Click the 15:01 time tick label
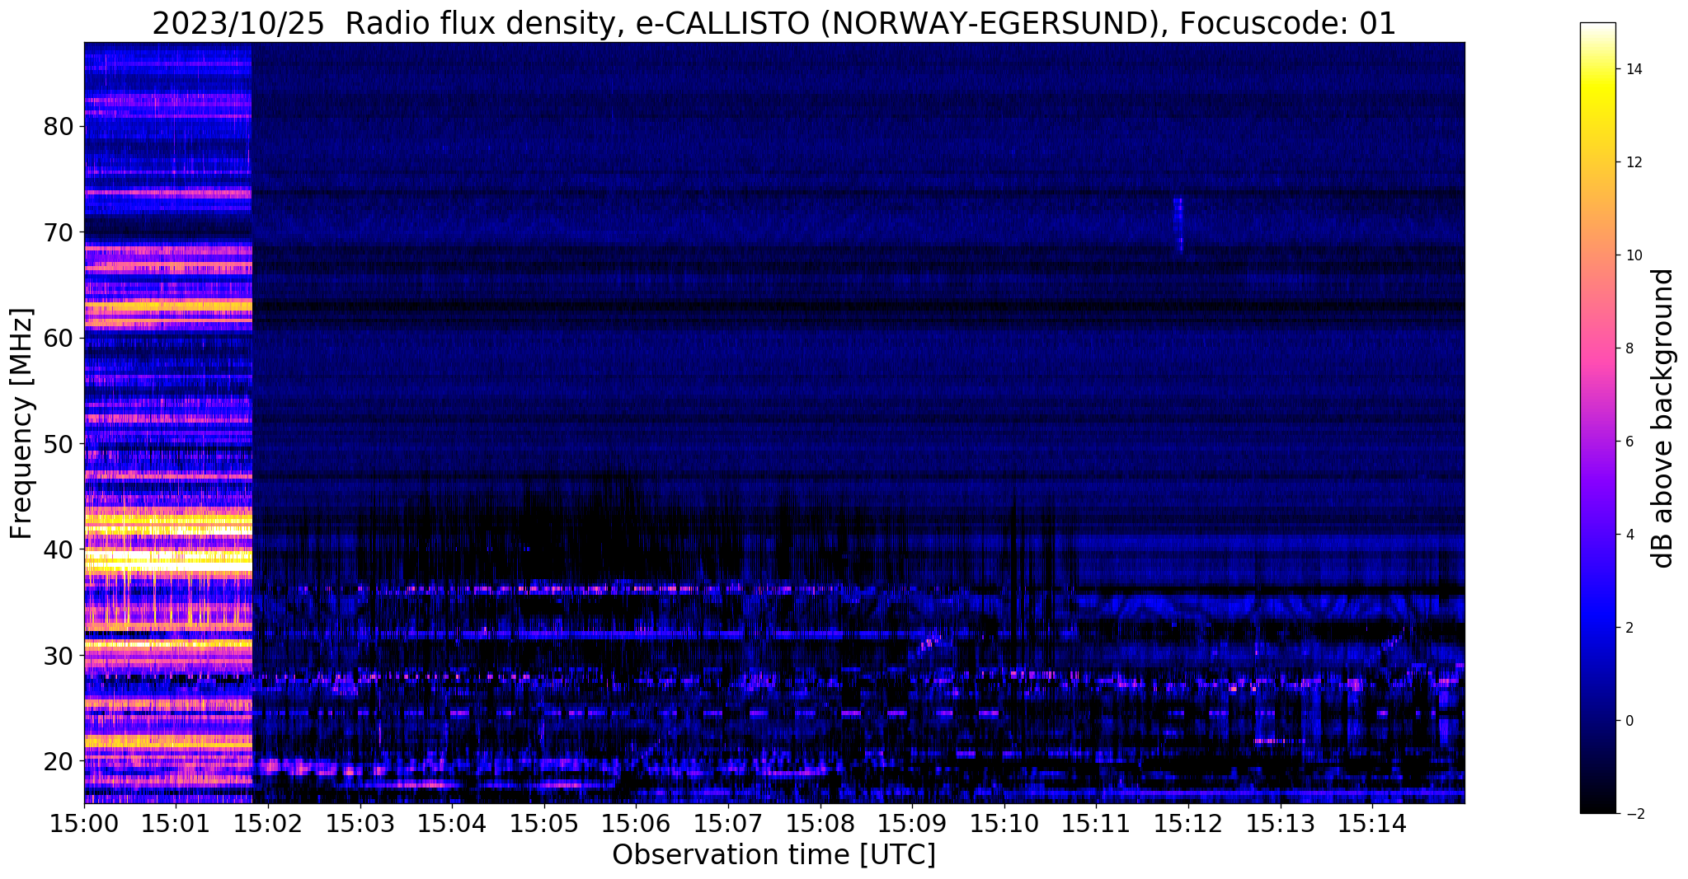This screenshot has height=879, width=1688. (176, 823)
